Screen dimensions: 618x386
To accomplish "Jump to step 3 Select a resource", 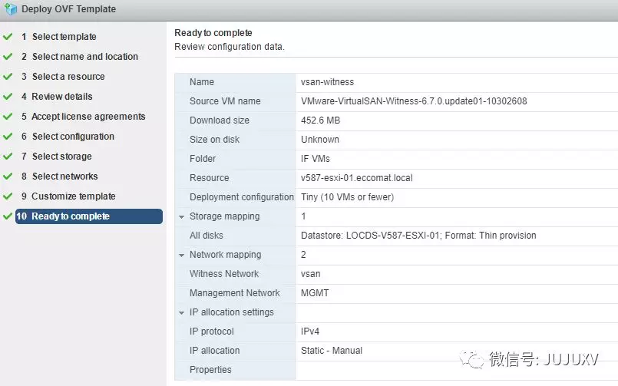I will [68, 77].
